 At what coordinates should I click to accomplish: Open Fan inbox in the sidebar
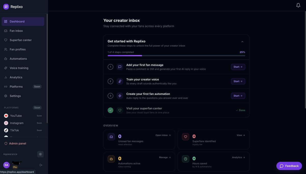point(23,31)
